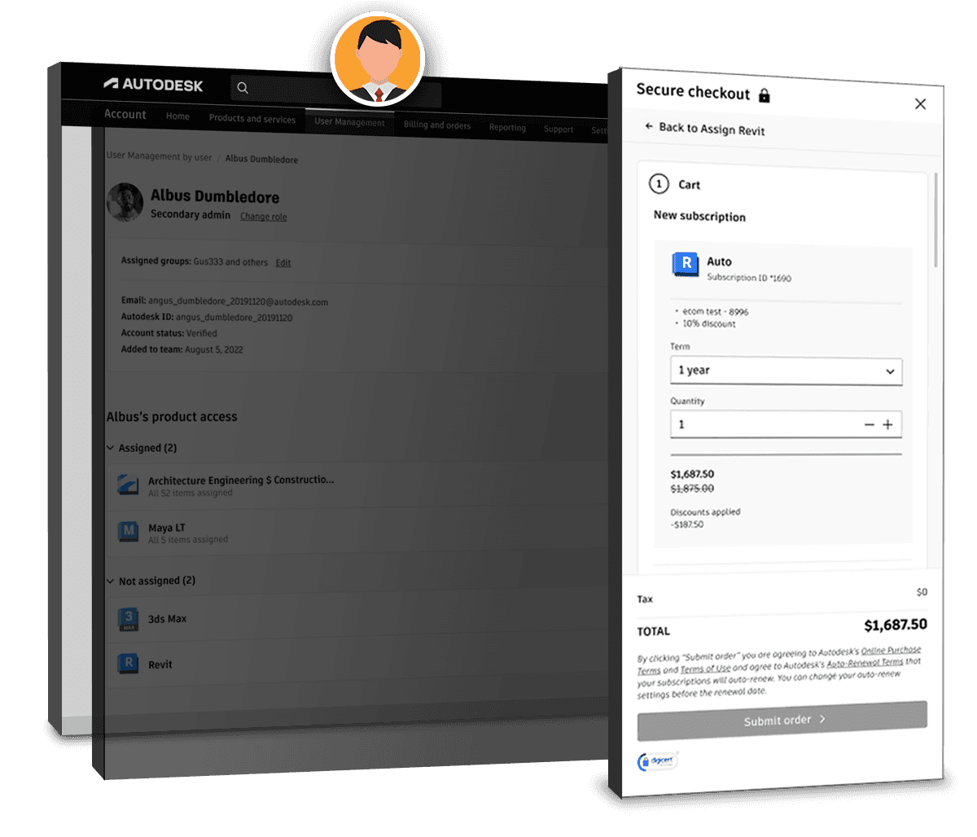Click the back arrow icon for Assign Revit

point(649,126)
